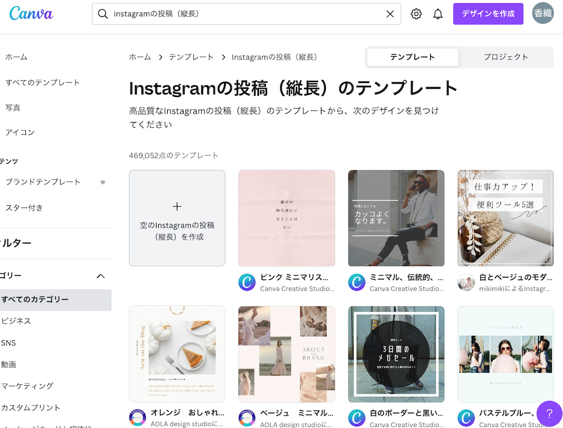Switch to the プロジェクト tab
563x428 pixels.
[505, 57]
